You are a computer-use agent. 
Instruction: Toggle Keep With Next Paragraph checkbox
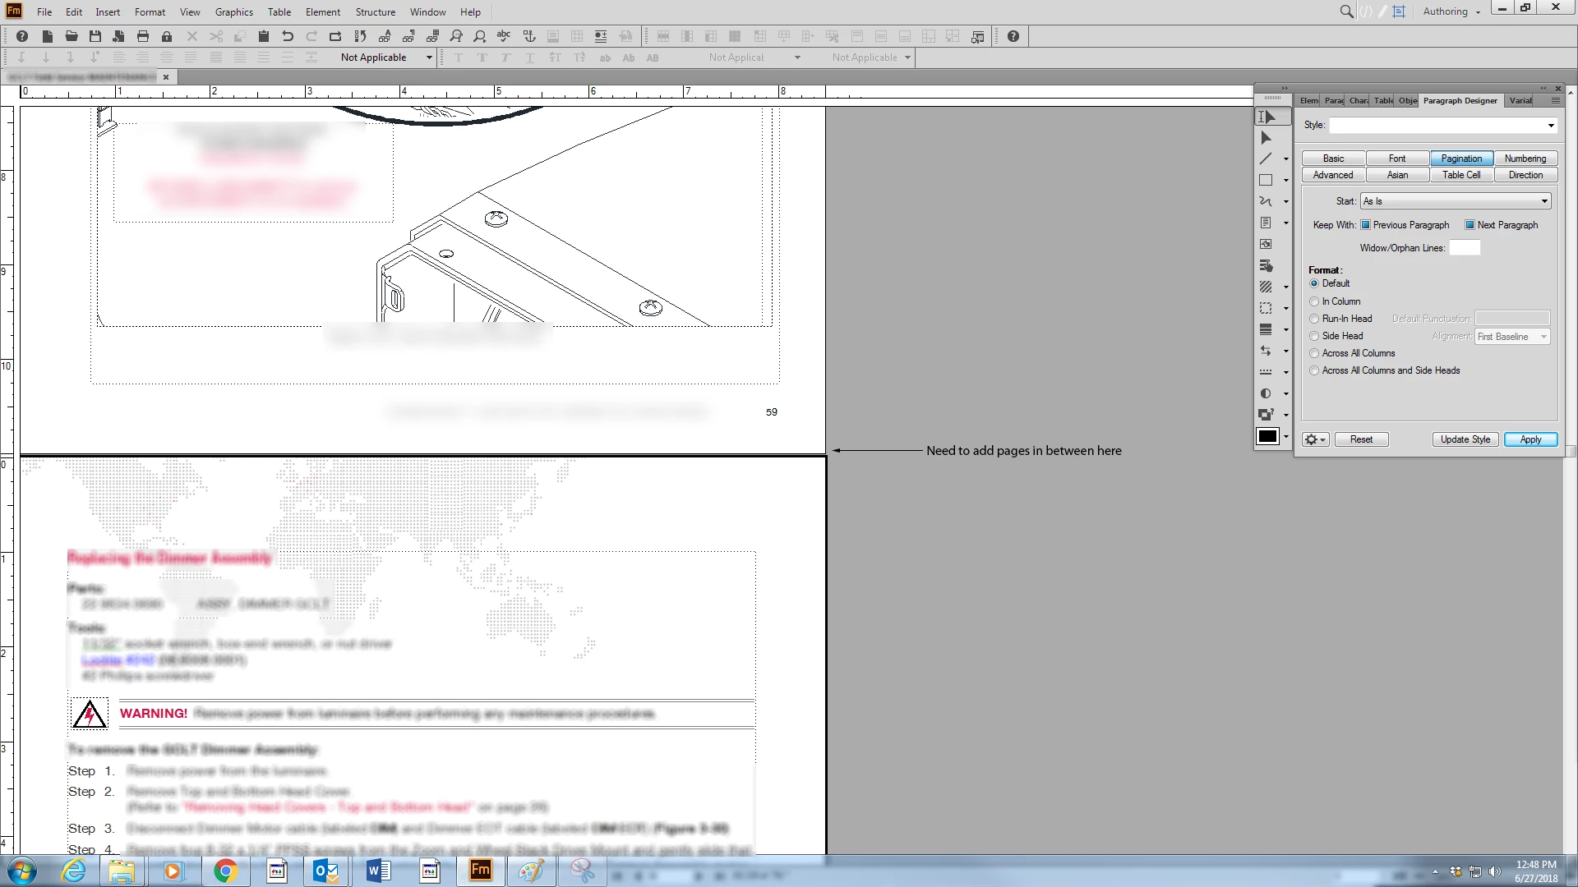pyautogui.click(x=1470, y=225)
